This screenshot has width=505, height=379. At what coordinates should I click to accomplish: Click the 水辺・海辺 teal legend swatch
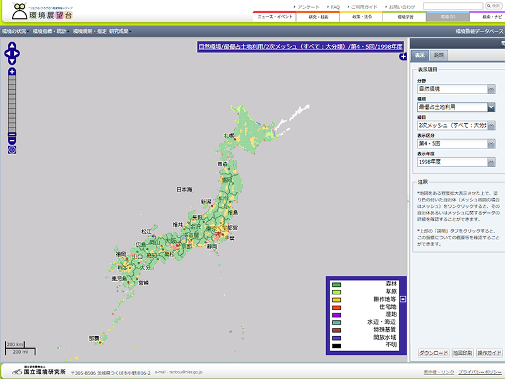(336, 323)
